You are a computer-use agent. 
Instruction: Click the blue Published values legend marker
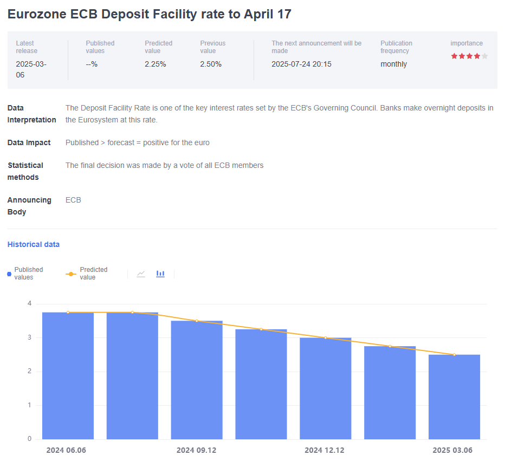[x=9, y=274]
